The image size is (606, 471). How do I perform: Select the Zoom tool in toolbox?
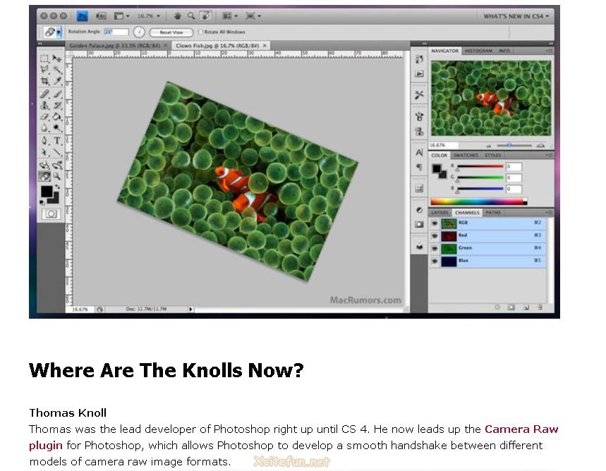[57, 176]
